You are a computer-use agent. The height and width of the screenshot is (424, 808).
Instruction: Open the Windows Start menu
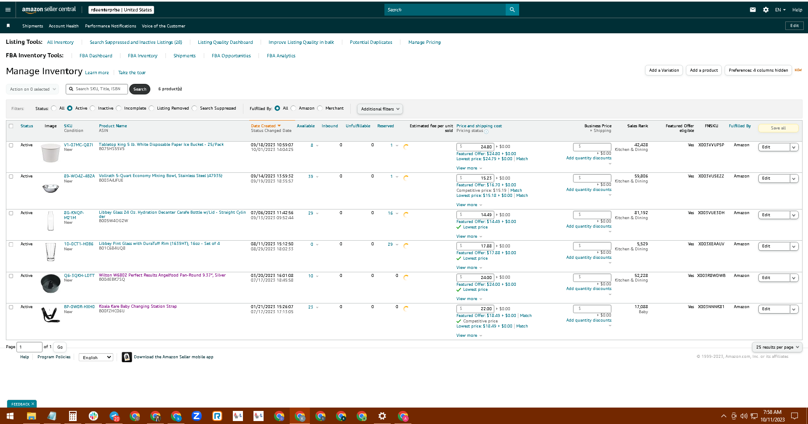(x=10, y=416)
